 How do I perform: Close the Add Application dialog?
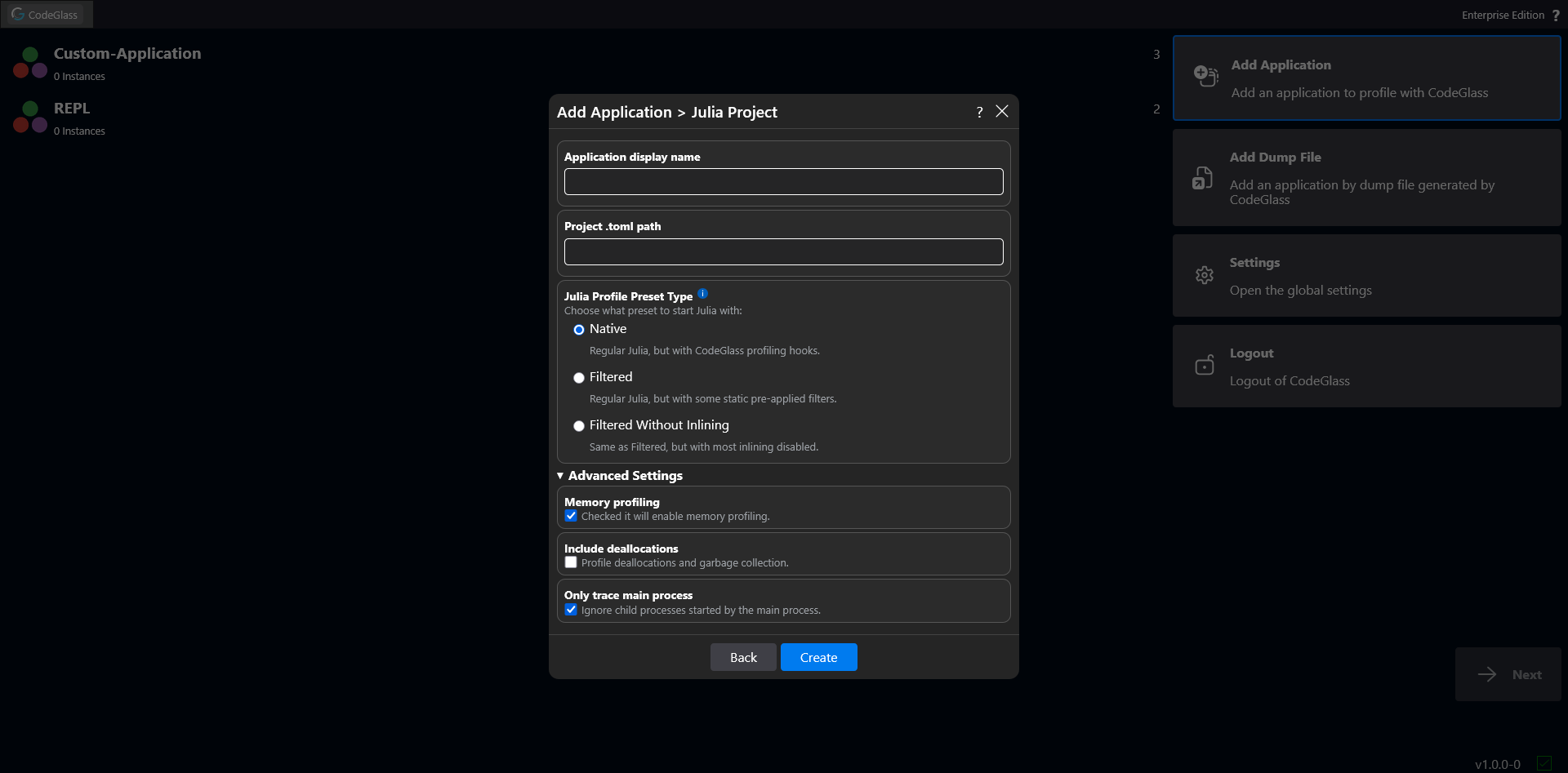pos(1002,111)
